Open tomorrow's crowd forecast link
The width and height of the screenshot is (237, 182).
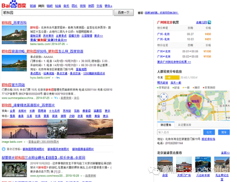162,83
